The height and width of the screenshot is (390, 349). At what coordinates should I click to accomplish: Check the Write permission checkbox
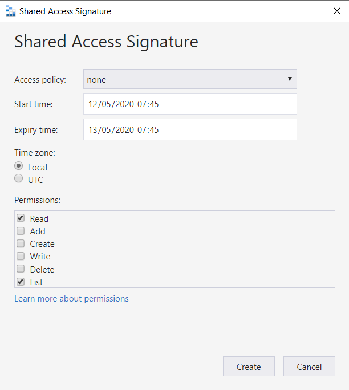[21, 256]
